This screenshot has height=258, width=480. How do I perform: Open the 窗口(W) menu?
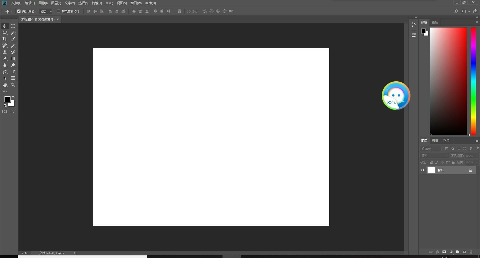(136, 3)
